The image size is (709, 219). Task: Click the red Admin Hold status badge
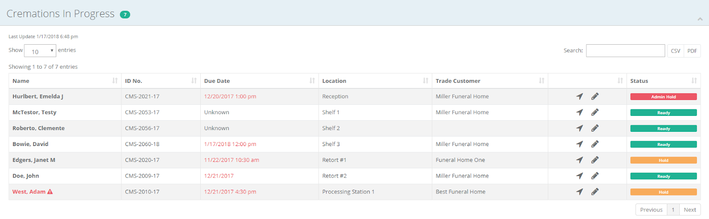[x=663, y=97]
